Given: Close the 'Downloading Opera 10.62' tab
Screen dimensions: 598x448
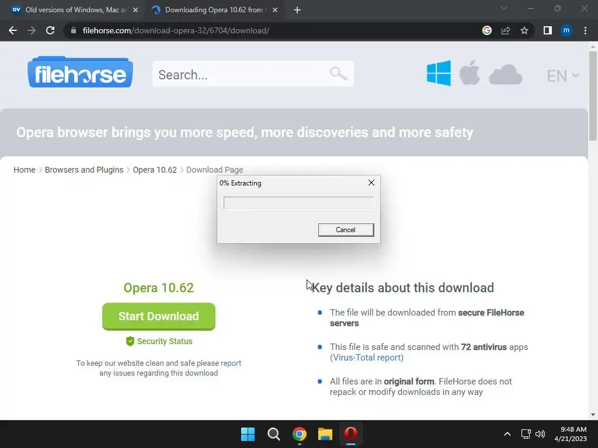Looking at the screenshot, I should point(275,10).
